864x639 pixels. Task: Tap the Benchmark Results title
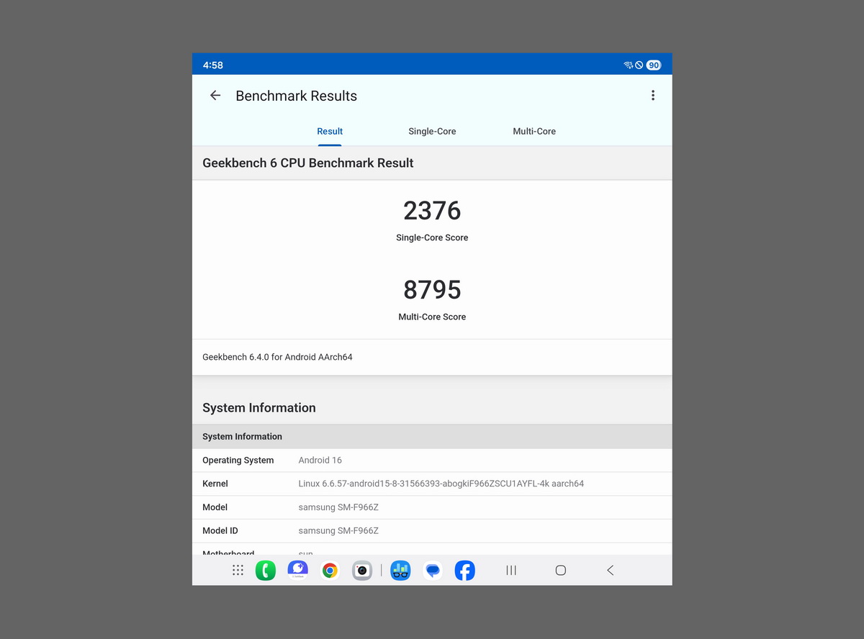[297, 96]
